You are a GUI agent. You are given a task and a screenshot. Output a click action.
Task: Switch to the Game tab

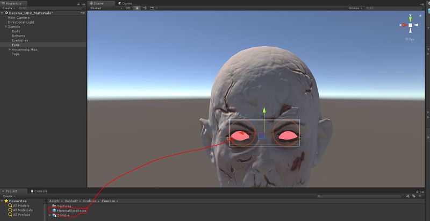[125, 3]
